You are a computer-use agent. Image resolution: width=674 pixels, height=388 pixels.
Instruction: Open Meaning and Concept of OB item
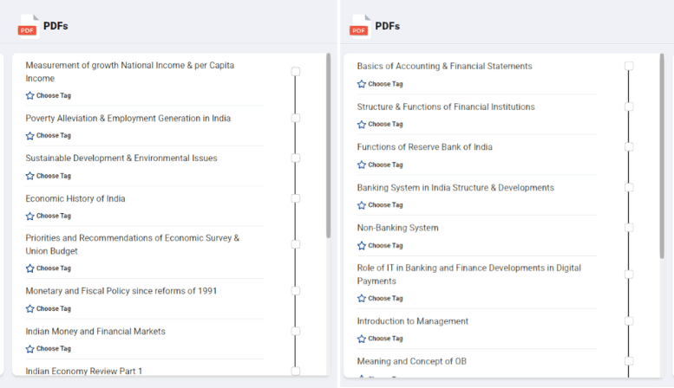coord(411,361)
